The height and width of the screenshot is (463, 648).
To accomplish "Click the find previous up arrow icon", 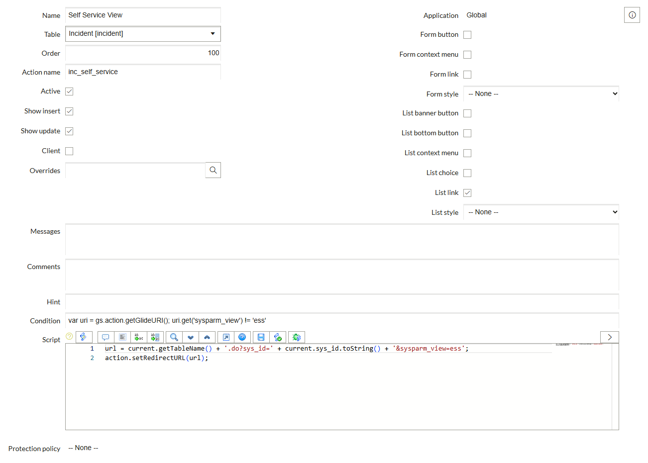I will click(207, 337).
